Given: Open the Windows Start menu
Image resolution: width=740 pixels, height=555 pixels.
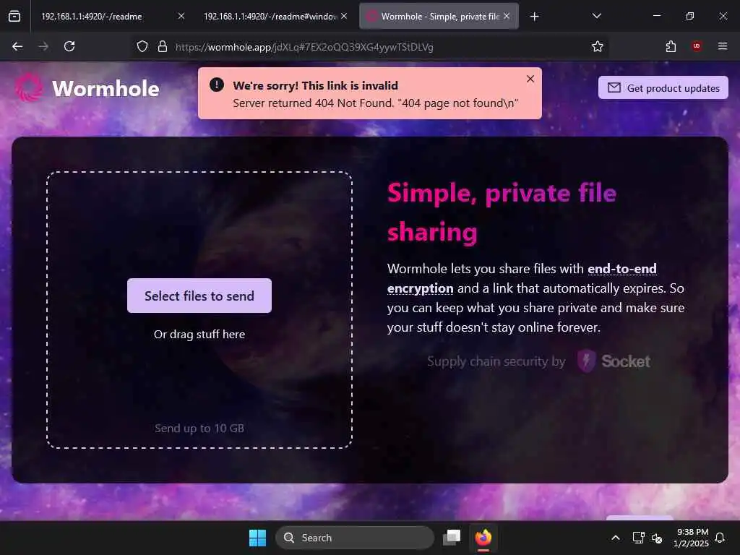Looking at the screenshot, I should click(x=257, y=538).
